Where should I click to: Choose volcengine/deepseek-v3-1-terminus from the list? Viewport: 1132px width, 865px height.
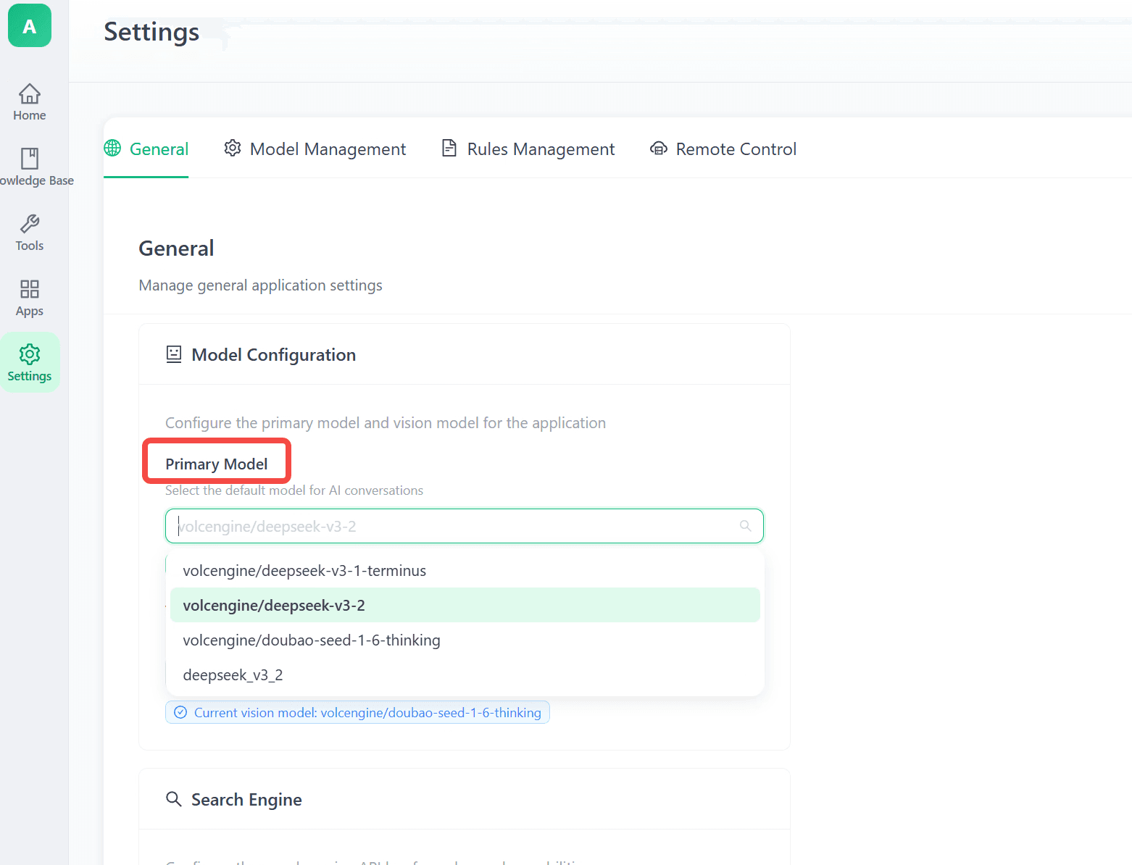tap(304, 571)
